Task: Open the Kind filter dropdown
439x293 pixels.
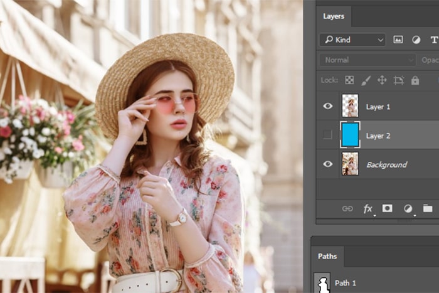Action: click(x=352, y=40)
